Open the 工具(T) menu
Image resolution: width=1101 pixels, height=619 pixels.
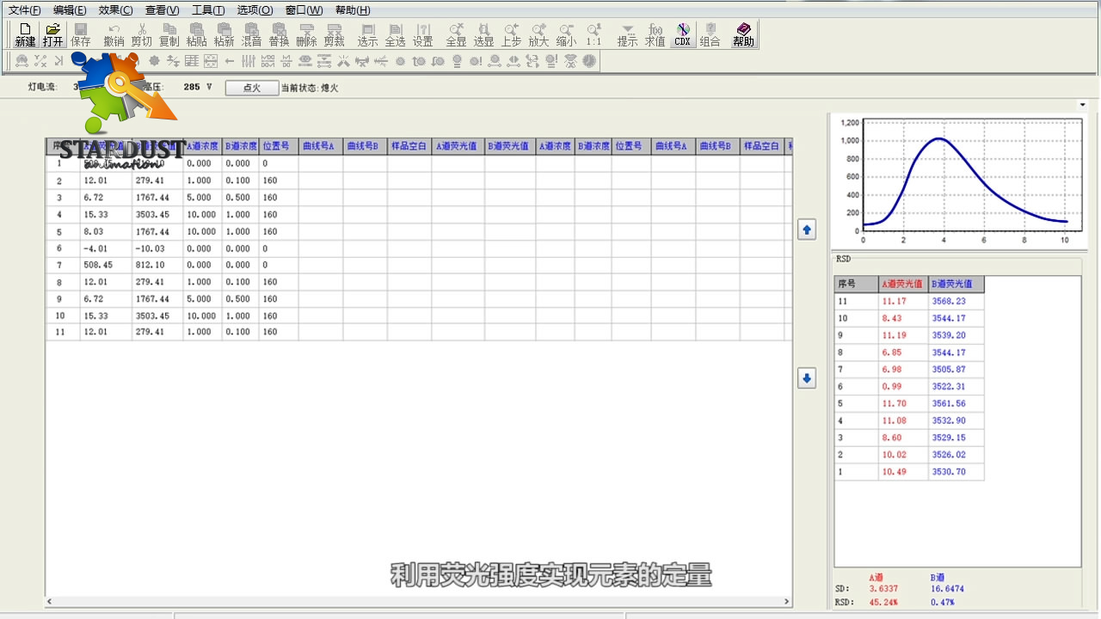tap(208, 10)
